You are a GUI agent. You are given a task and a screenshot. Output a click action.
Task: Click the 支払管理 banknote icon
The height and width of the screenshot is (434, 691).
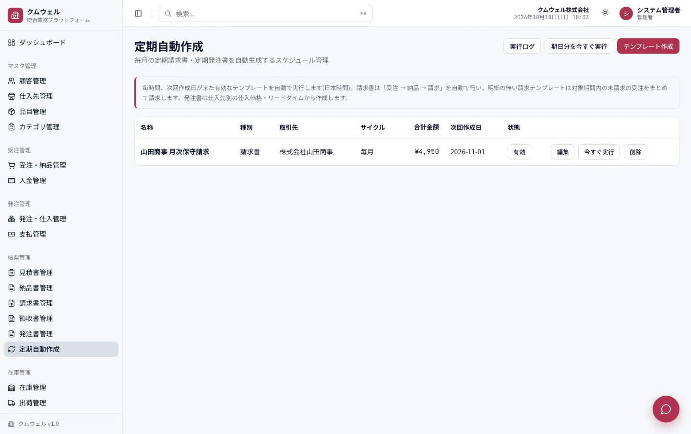(12, 234)
